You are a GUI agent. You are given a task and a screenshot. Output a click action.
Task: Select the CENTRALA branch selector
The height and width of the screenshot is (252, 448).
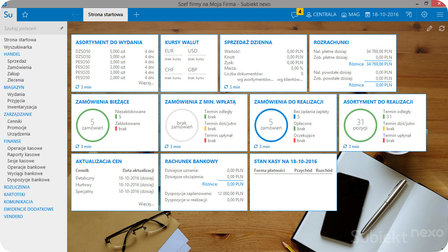[x=321, y=15]
